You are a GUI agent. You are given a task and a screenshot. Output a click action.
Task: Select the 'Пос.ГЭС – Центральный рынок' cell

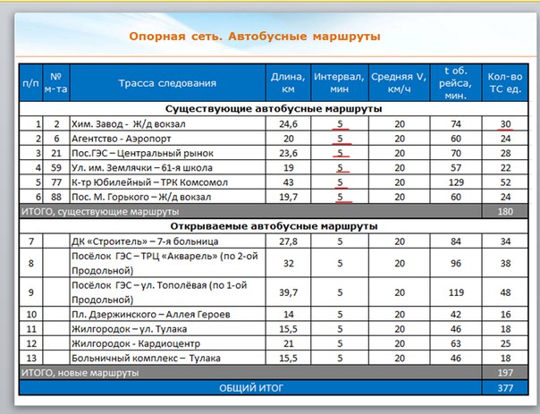tap(167, 153)
